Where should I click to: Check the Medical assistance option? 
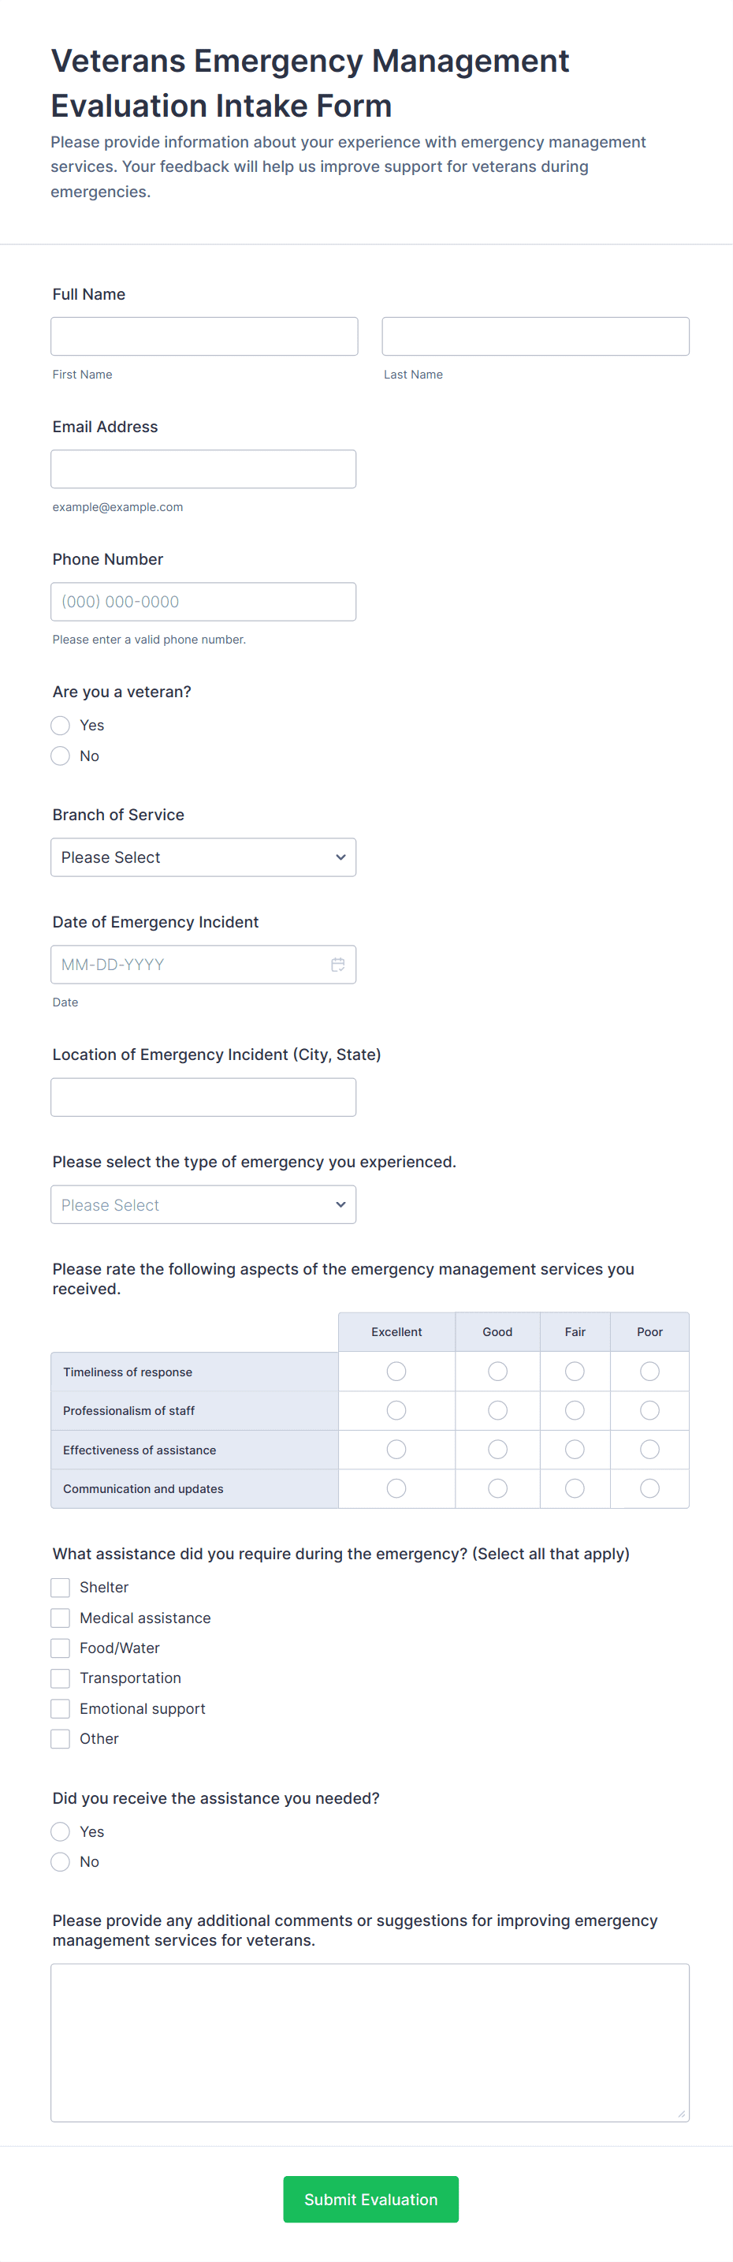61,1618
